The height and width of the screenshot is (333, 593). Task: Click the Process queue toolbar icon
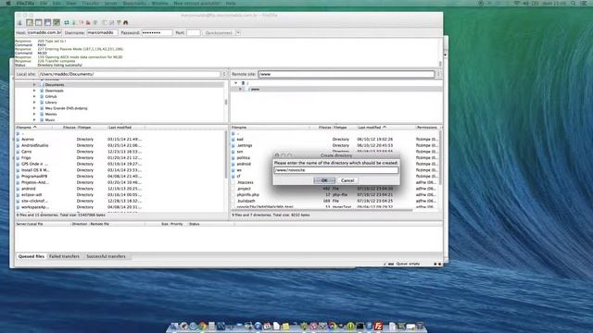74,22
